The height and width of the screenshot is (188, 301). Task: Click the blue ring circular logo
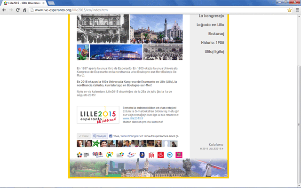click(170, 155)
